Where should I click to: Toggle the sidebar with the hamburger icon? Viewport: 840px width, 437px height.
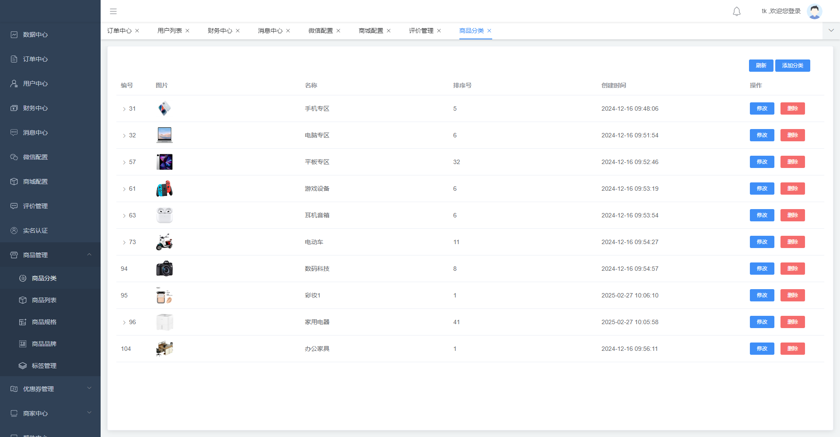pyautogui.click(x=113, y=11)
